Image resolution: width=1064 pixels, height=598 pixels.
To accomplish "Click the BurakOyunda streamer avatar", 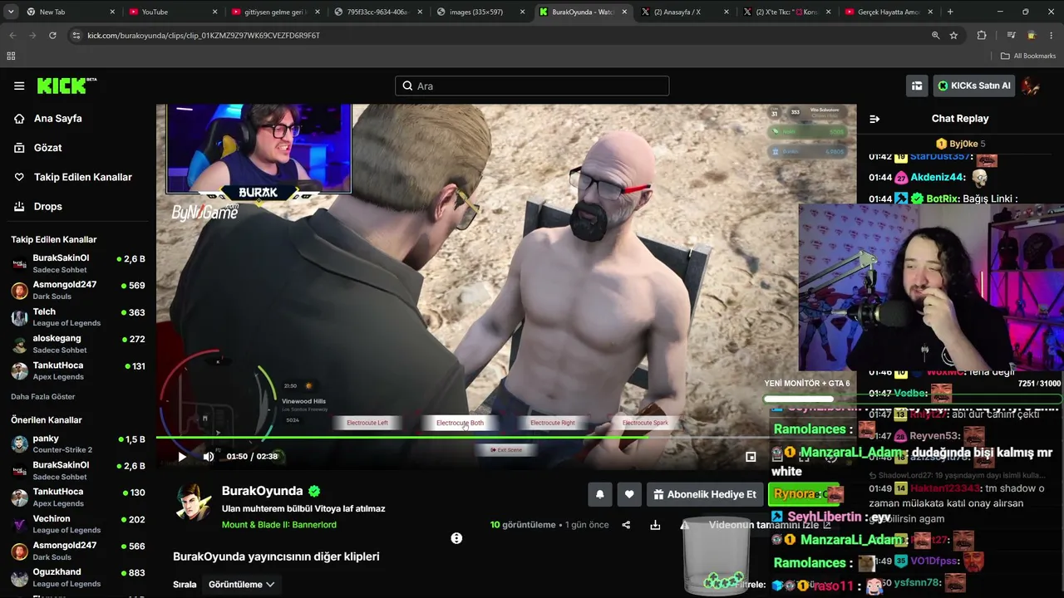I will tap(193, 502).
